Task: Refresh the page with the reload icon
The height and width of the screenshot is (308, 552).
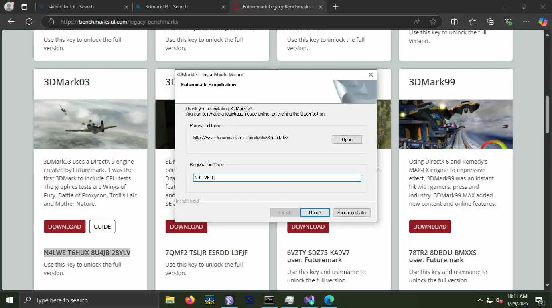Action: coord(29,22)
